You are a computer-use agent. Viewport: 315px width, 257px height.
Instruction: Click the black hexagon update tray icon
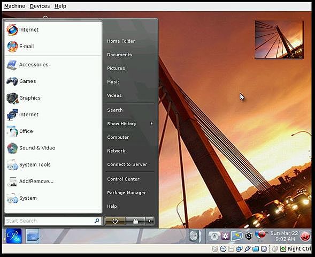249,236
